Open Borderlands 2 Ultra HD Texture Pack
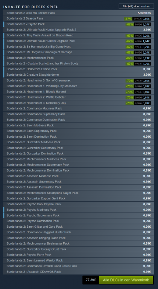The width and height of the screenshot is (158, 289). tap(79, 13)
